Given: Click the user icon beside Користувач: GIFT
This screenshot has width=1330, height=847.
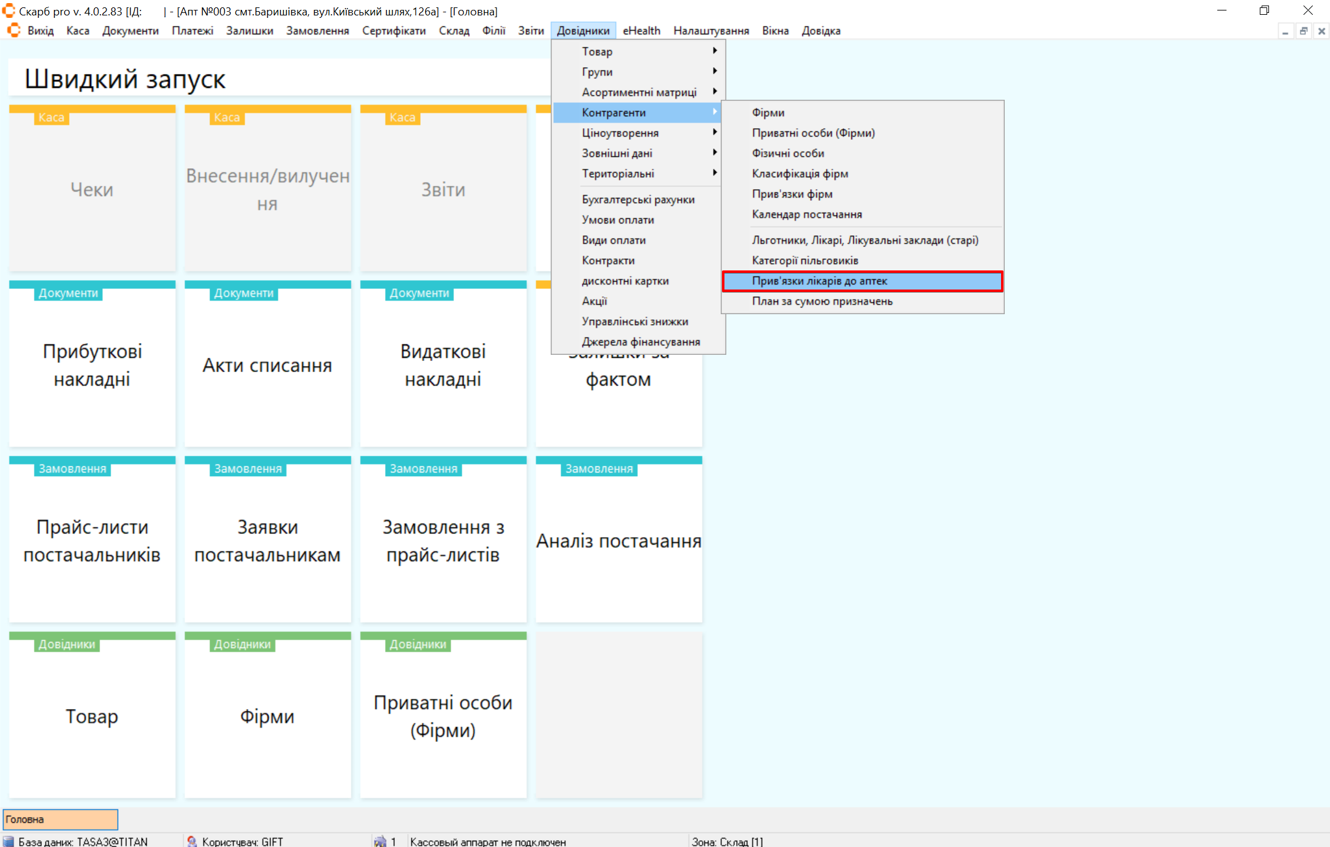Looking at the screenshot, I should point(192,841).
